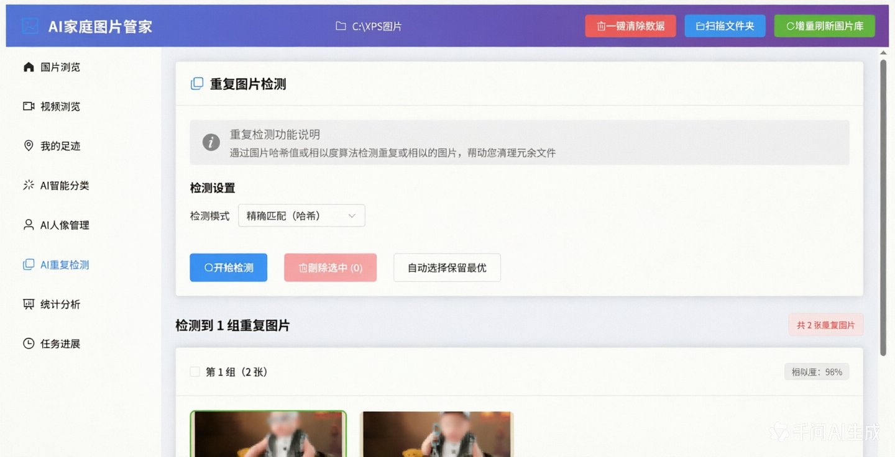
Task: Click the sparkle icon for AI智能分类
Action: [x=29, y=185]
